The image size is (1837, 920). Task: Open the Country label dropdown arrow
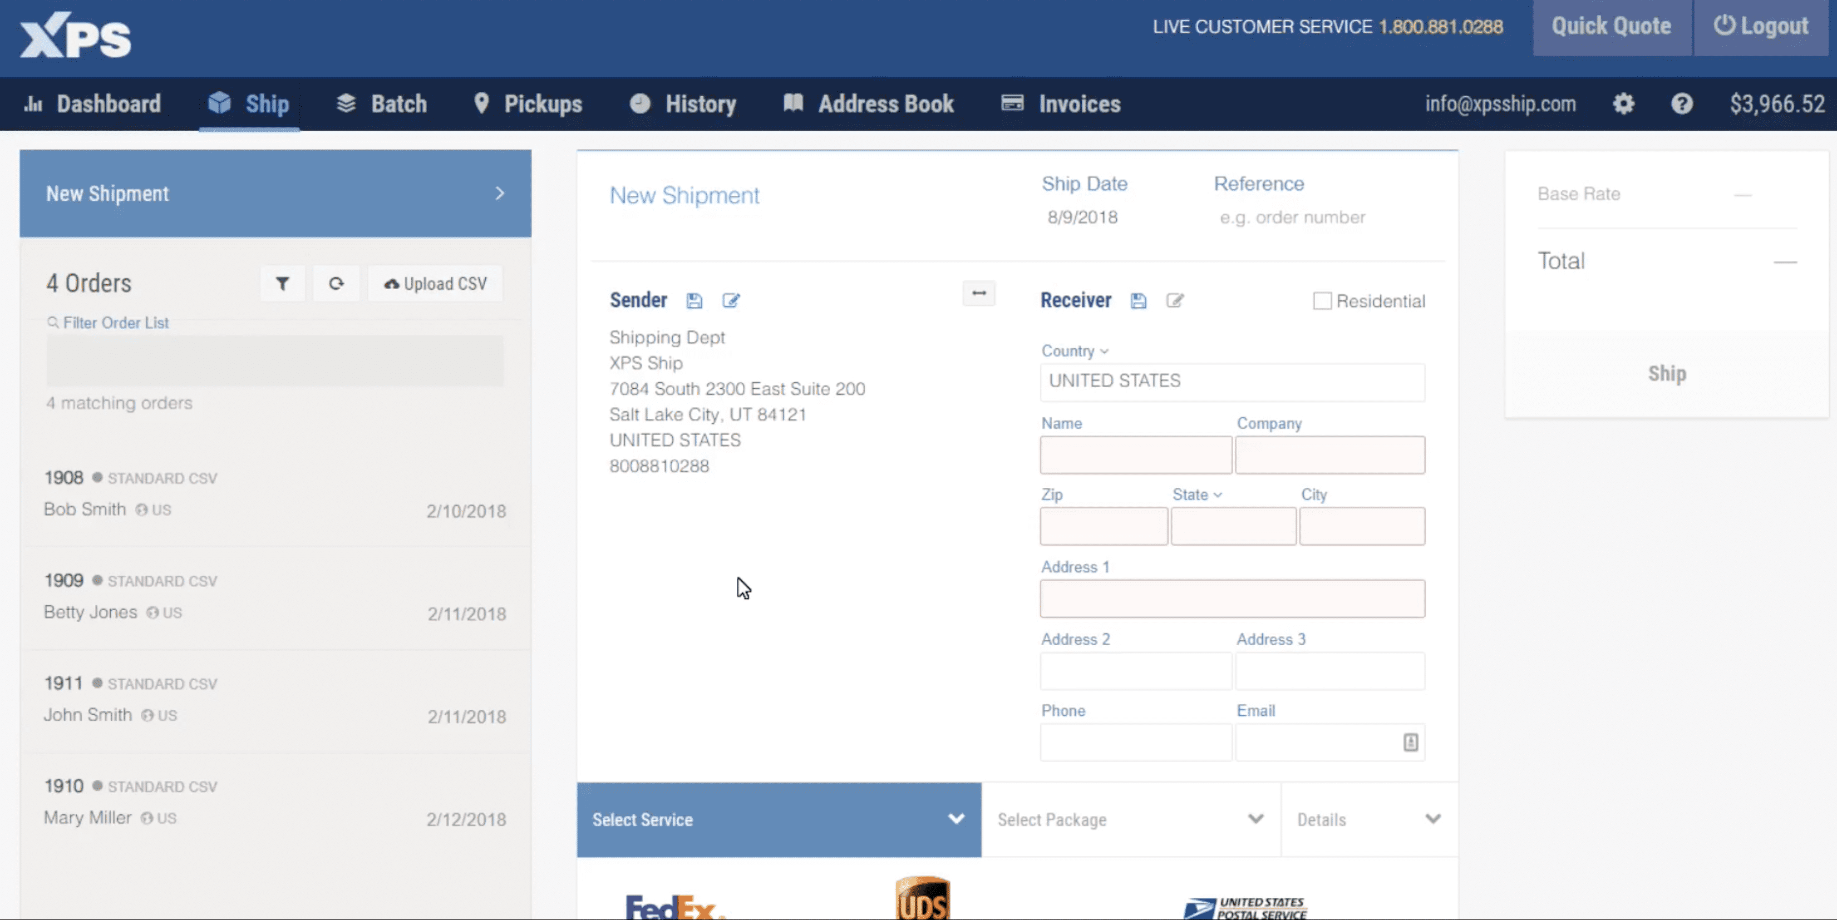[1104, 352]
